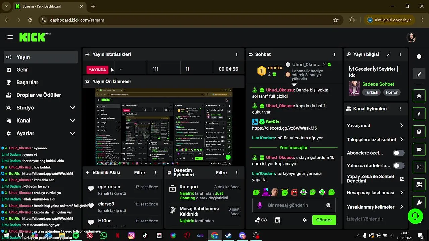The image size is (429, 241).
Task: Open the Yayın sidebar section
Action: 41,57
